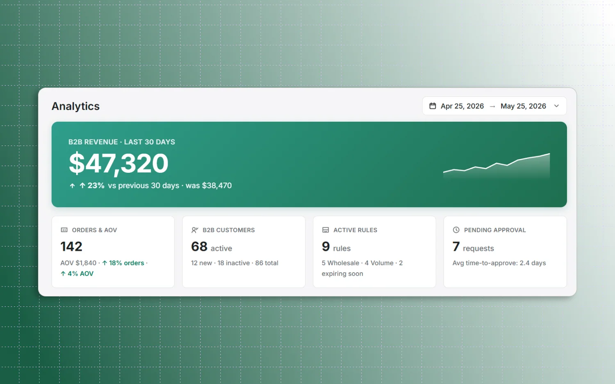Click the B2B REVENUE · LAST 30 DAYS label
This screenshot has width=615, height=384.
tap(122, 142)
